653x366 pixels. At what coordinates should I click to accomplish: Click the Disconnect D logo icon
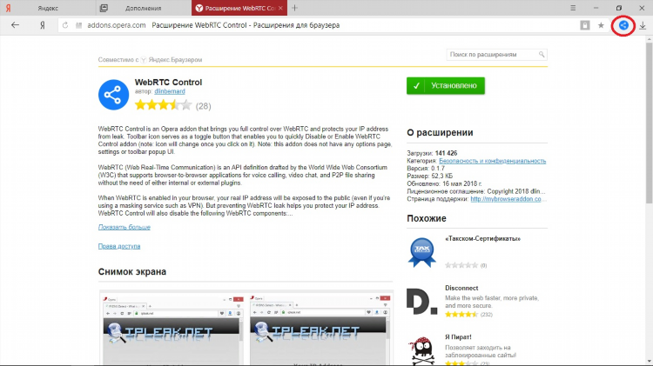pyautogui.click(x=421, y=301)
